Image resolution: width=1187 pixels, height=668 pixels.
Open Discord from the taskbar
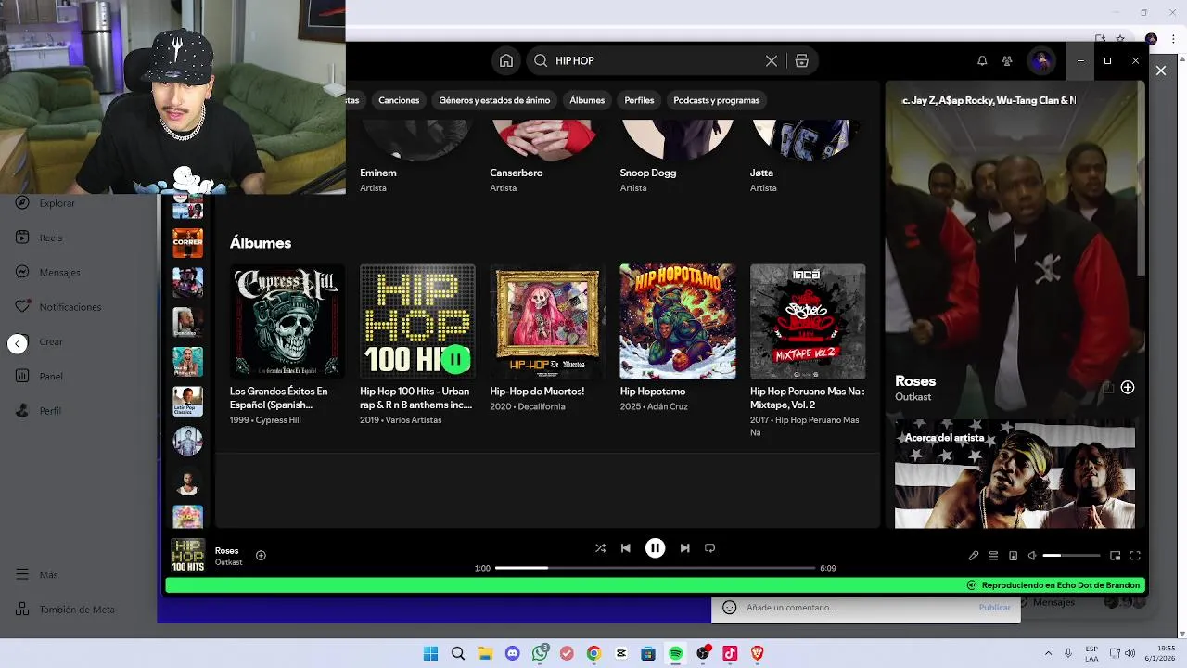click(512, 653)
